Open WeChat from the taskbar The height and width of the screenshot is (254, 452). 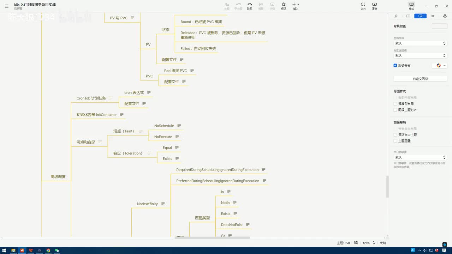57,250
